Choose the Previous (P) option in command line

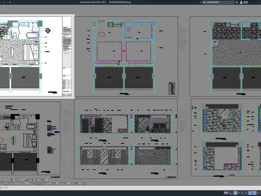click(x=39, y=183)
